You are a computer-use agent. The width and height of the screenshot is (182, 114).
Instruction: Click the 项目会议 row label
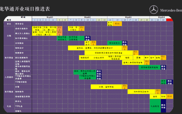click(x=19, y=24)
